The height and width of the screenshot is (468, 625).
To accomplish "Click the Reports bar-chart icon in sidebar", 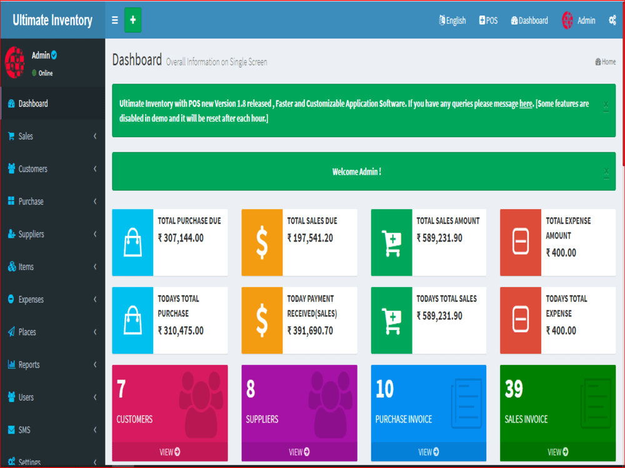I will [x=11, y=364].
